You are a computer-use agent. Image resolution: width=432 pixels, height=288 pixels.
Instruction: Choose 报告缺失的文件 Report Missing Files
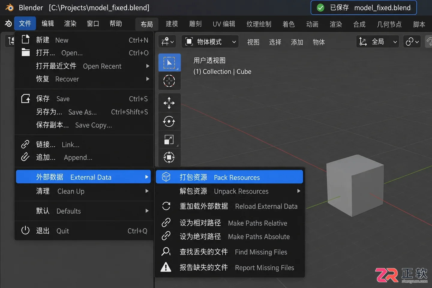coord(229,267)
